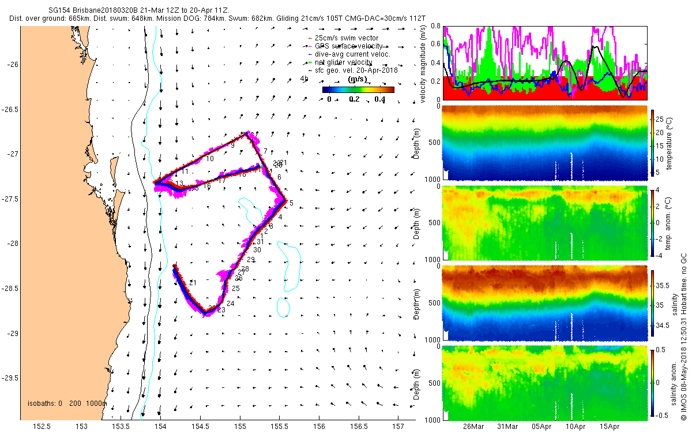692x433 pixels.
Task: Click latitude tick '-26.5' on map axis
Action: (x=9, y=109)
